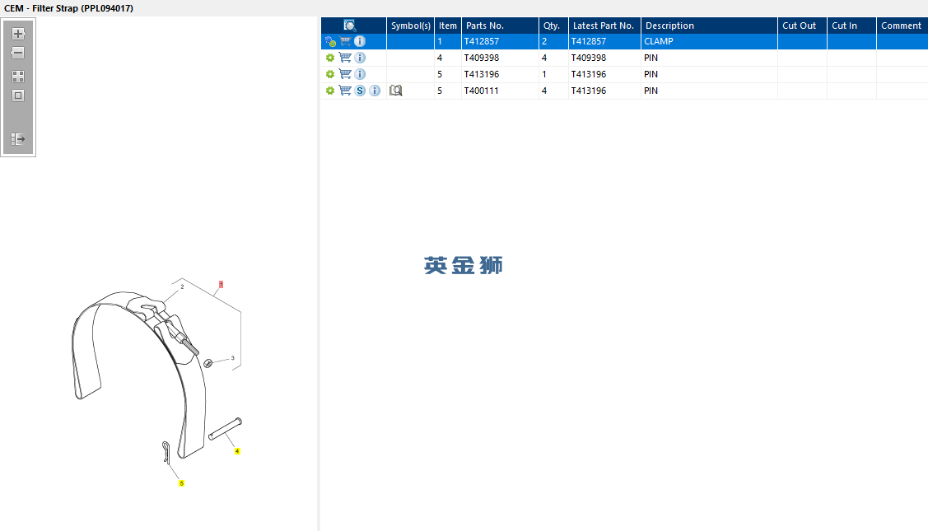Click the Comment column header

(902, 26)
